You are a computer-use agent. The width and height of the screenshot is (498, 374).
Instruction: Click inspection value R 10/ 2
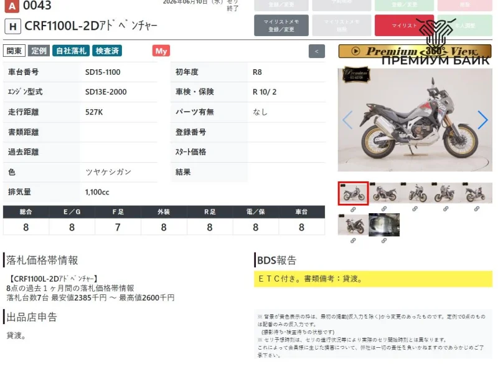265,92
